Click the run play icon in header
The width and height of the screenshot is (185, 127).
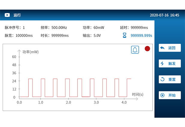click(7, 15)
